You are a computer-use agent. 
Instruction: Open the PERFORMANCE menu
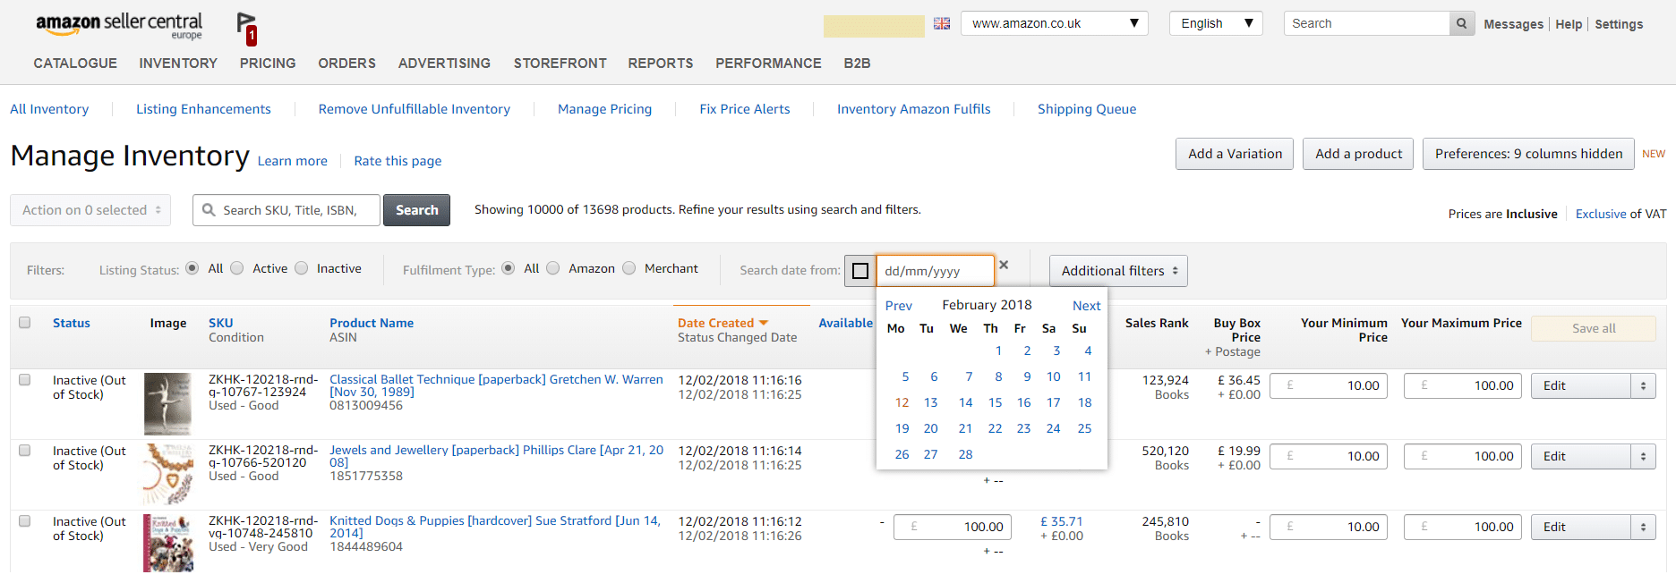pos(768,63)
